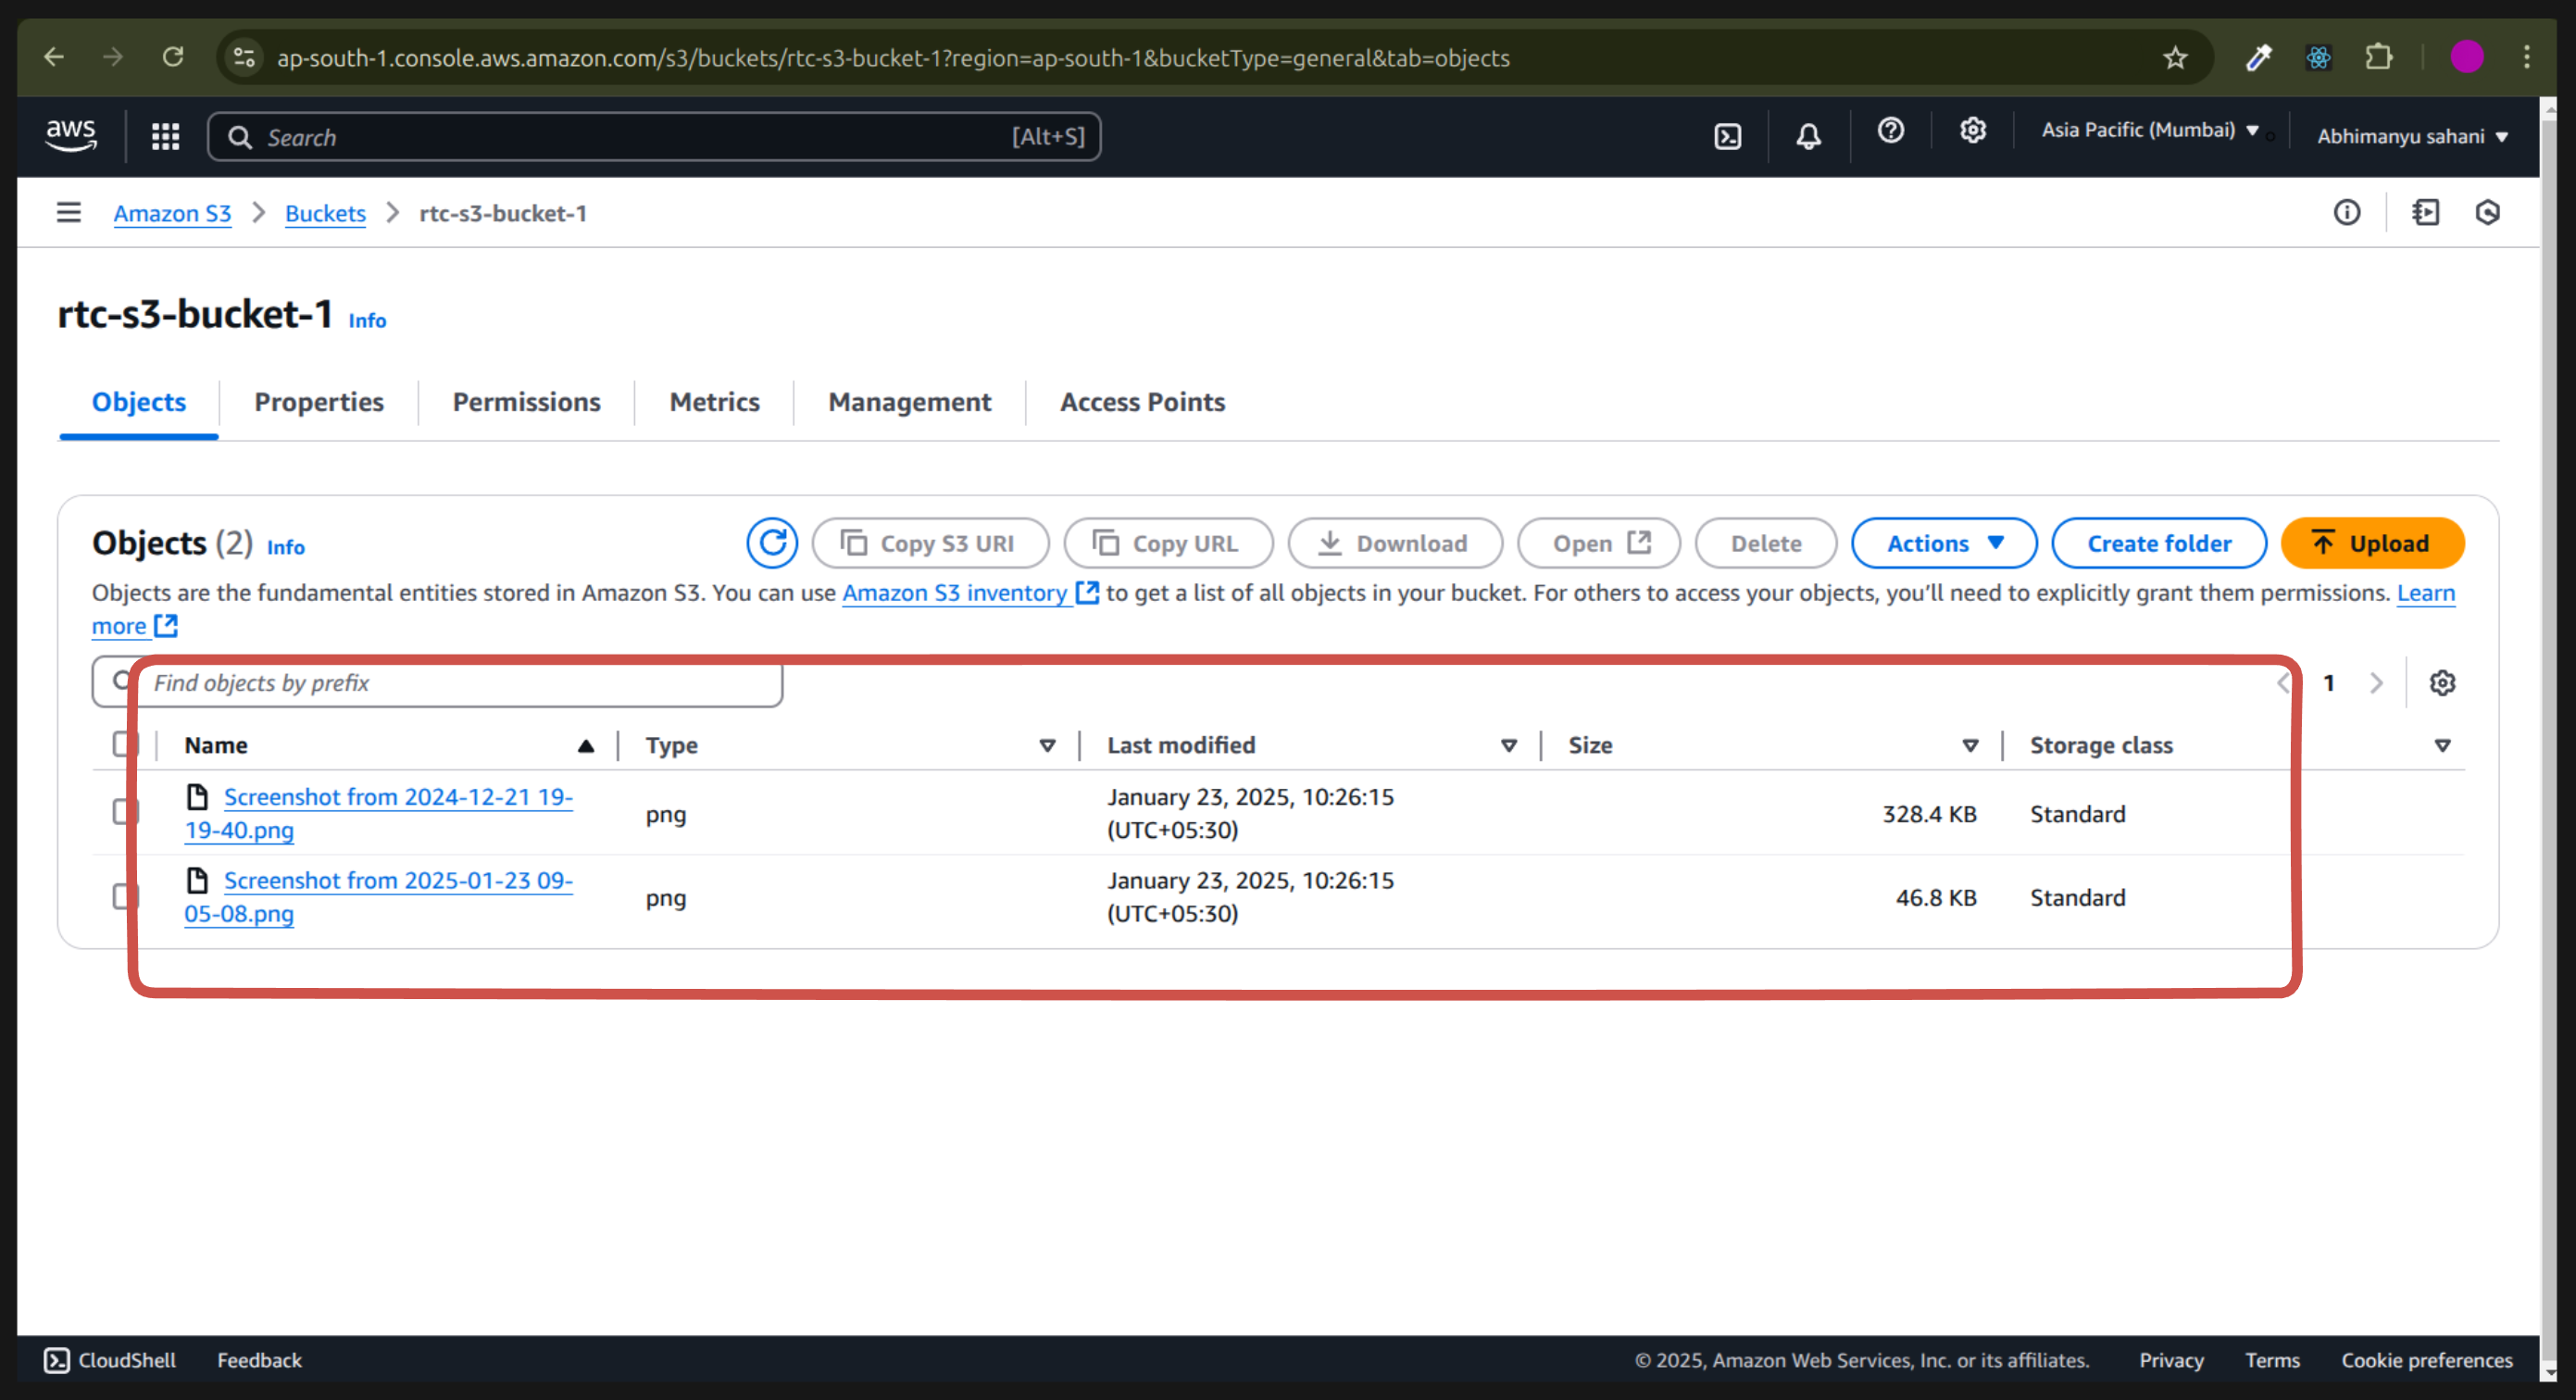Screen dimensions: 2576x1400
Task: Switch to the Properties tab
Action: (319, 402)
